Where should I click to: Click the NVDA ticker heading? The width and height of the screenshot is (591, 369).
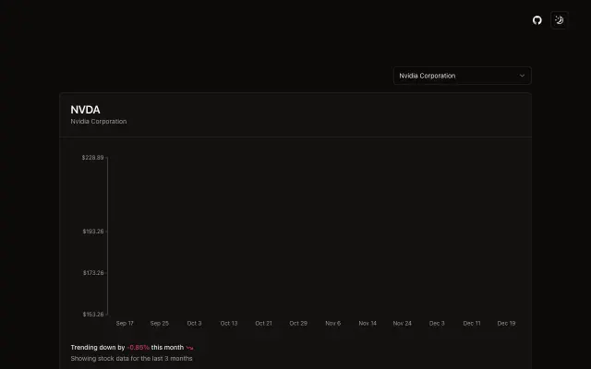(x=85, y=110)
